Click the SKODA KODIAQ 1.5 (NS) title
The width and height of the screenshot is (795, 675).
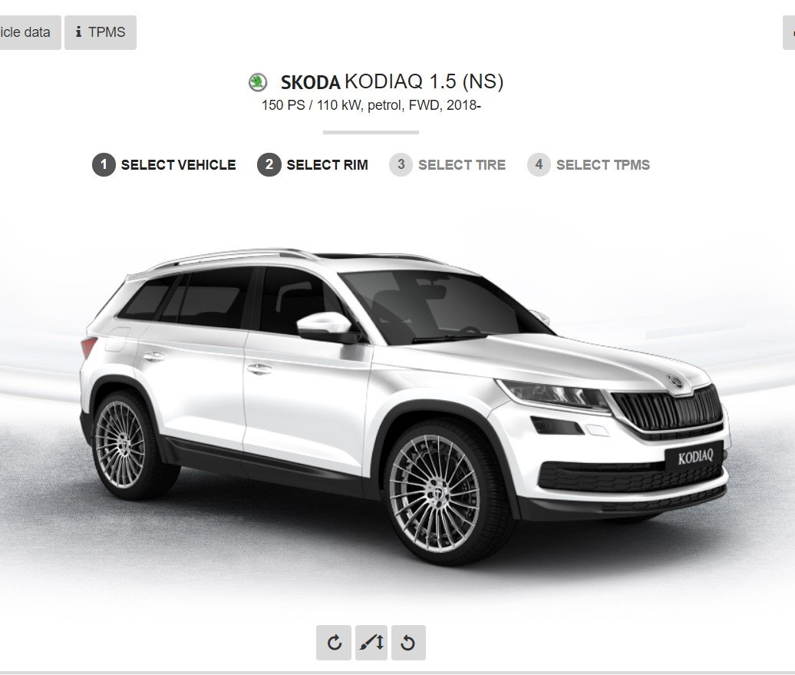(x=392, y=82)
